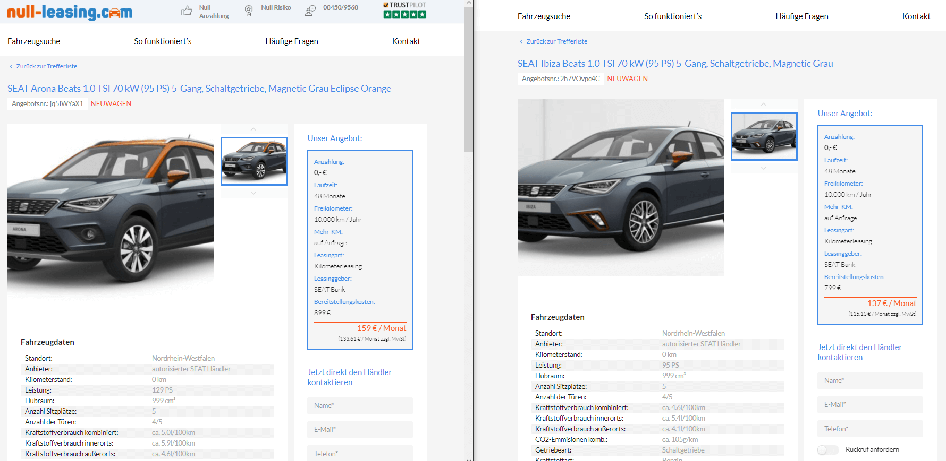Screen dimensions: 946x461
Task: Click the SEAT Arona Beats title link
Action: pos(199,89)
